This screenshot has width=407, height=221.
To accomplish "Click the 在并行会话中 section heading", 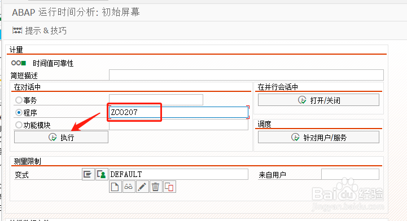I will point(278,87).
